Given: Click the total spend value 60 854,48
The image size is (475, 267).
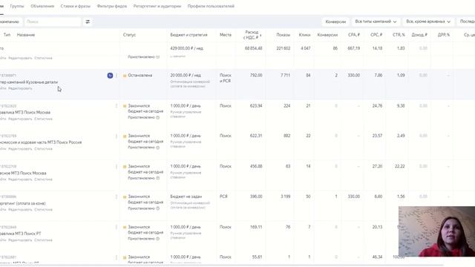Looking at the screenshot, I should pos(254,48).
